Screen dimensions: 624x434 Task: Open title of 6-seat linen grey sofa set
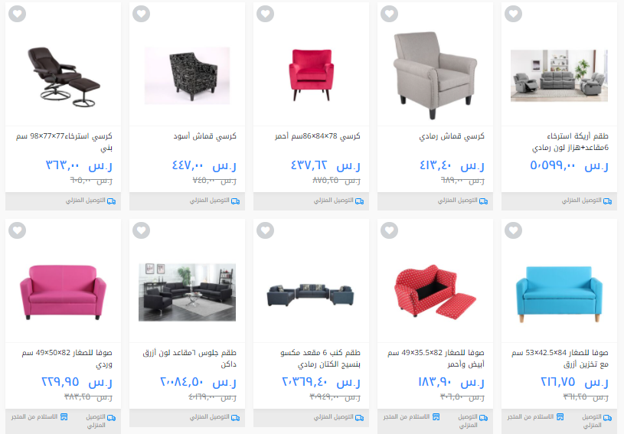(320, 358)
